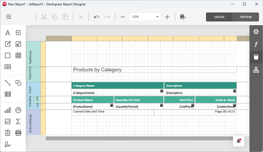Select the [UnitPrice] data cell
The height and width of the screenshot is (152, 263).
(179, 106)
